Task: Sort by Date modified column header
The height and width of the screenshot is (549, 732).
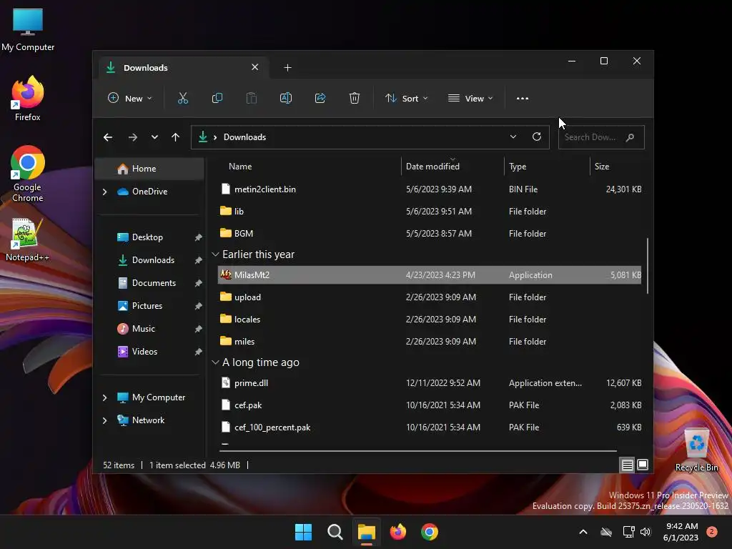Action: (432, 166)
